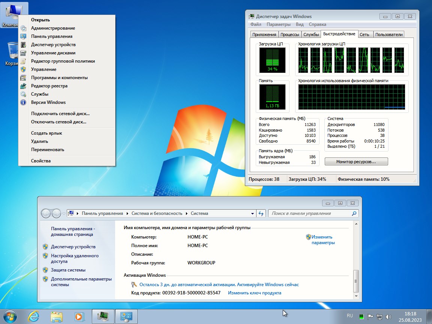
Task: Open Панель управления домашняя страница link
Action: pos(73,231)
